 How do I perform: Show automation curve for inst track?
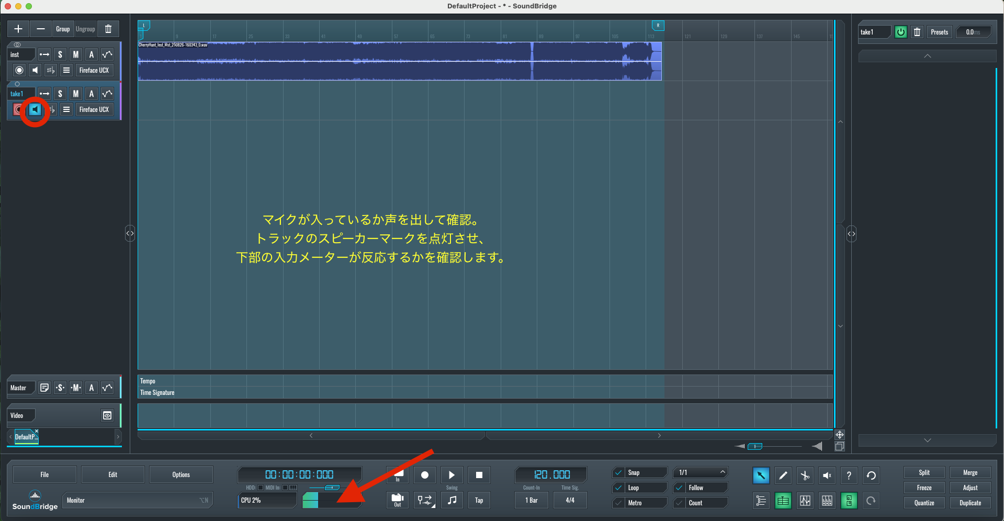[x=107, y=54]
